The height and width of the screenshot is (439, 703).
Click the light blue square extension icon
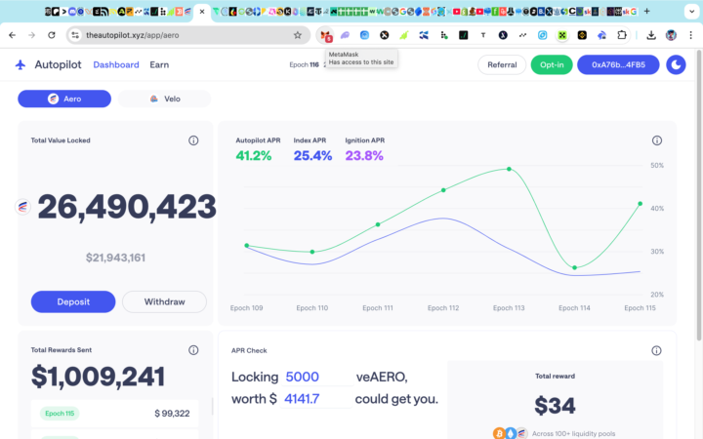coord(543,35)
